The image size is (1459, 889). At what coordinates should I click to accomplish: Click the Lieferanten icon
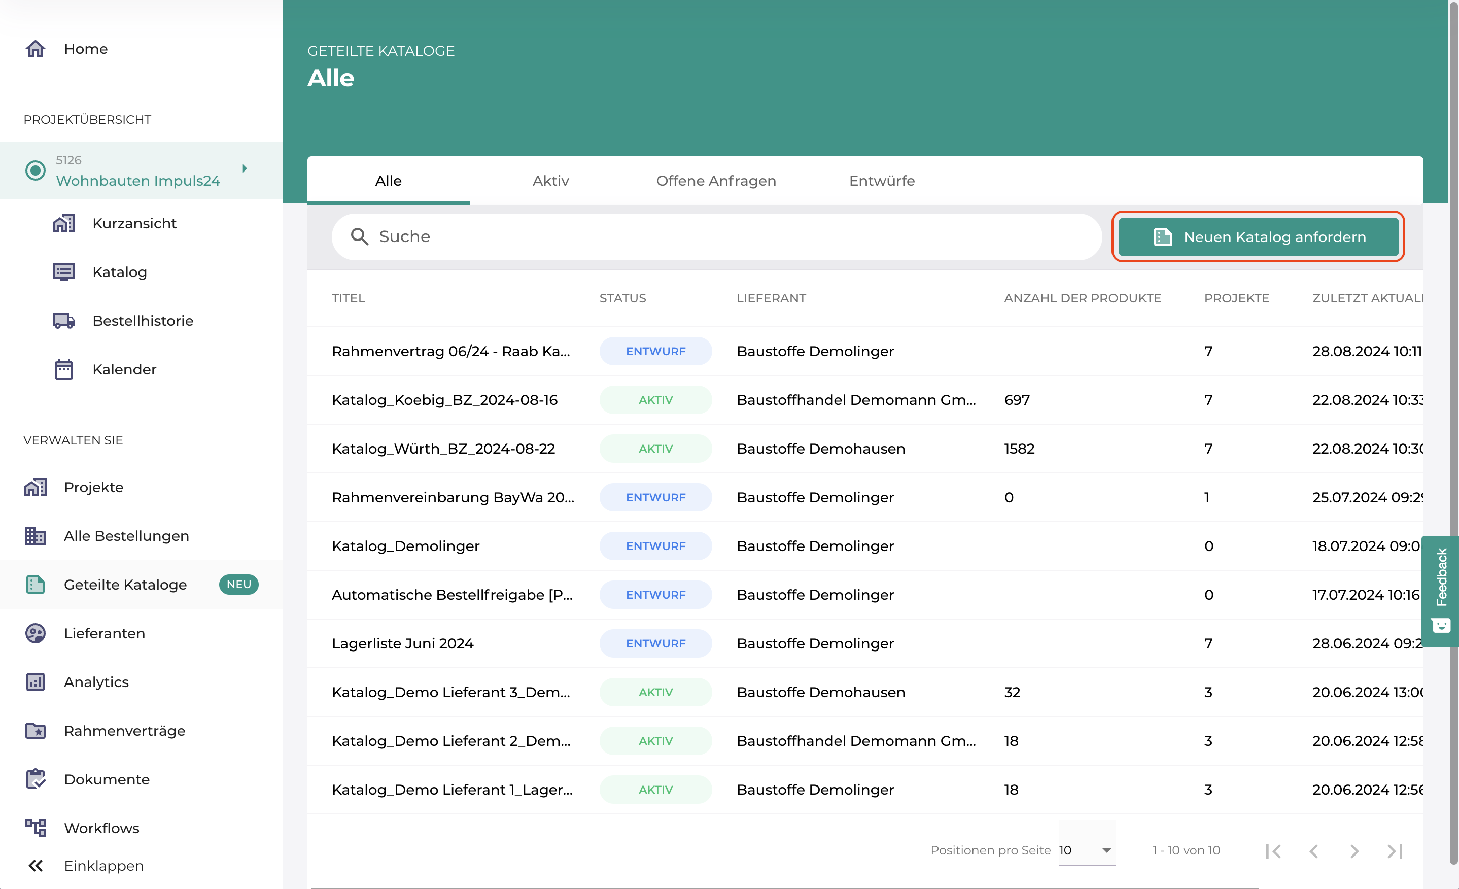[x=36, y=633]
